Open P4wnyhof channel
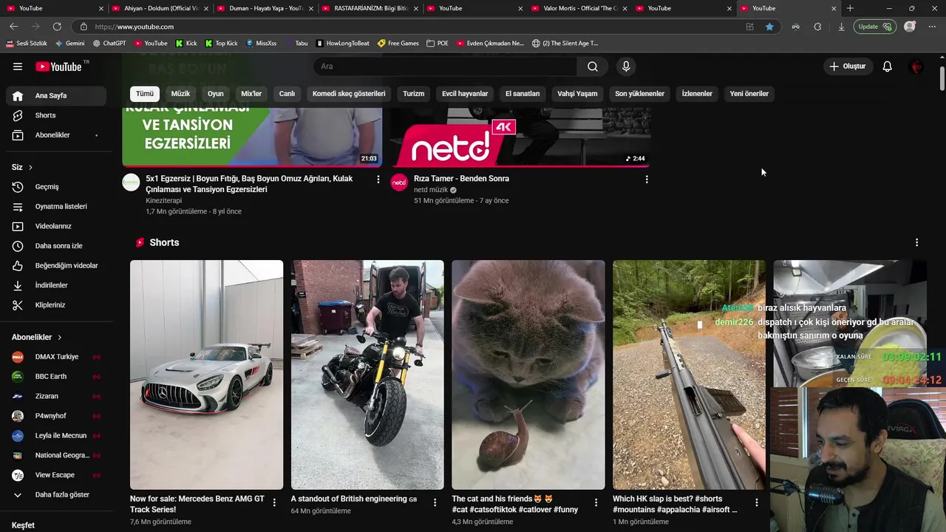The width and height of the screenshot is (946, 532). [x=56, y=416]
